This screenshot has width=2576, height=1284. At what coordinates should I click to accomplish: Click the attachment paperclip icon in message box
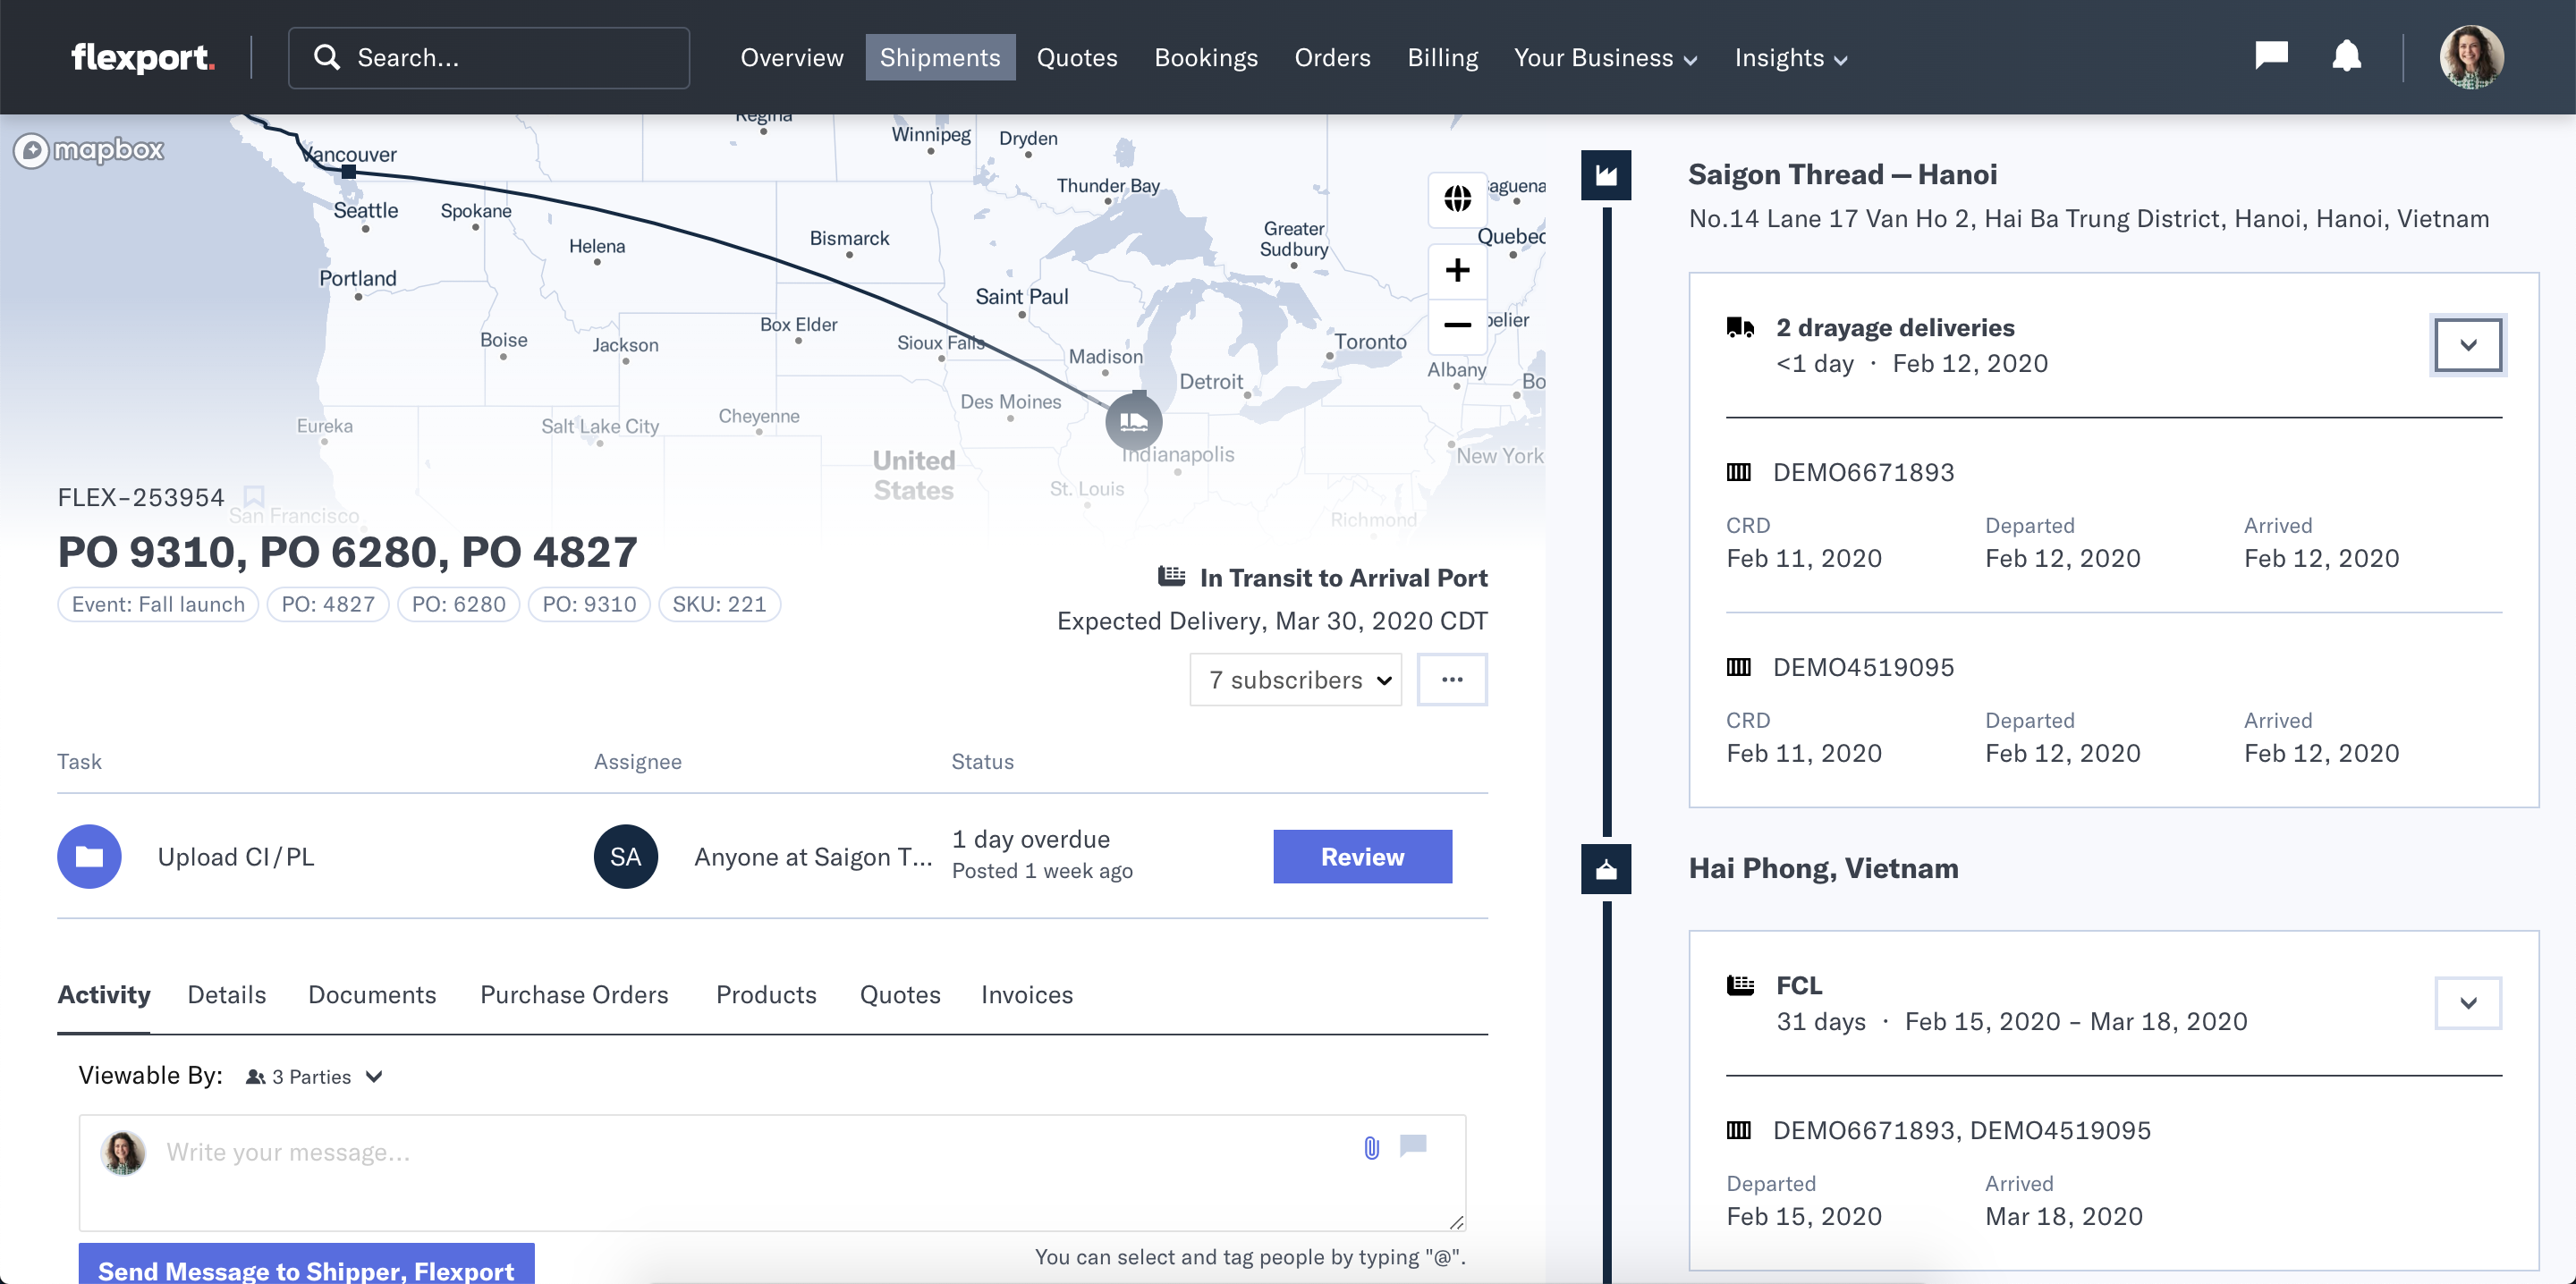tap(1371, 1148)
